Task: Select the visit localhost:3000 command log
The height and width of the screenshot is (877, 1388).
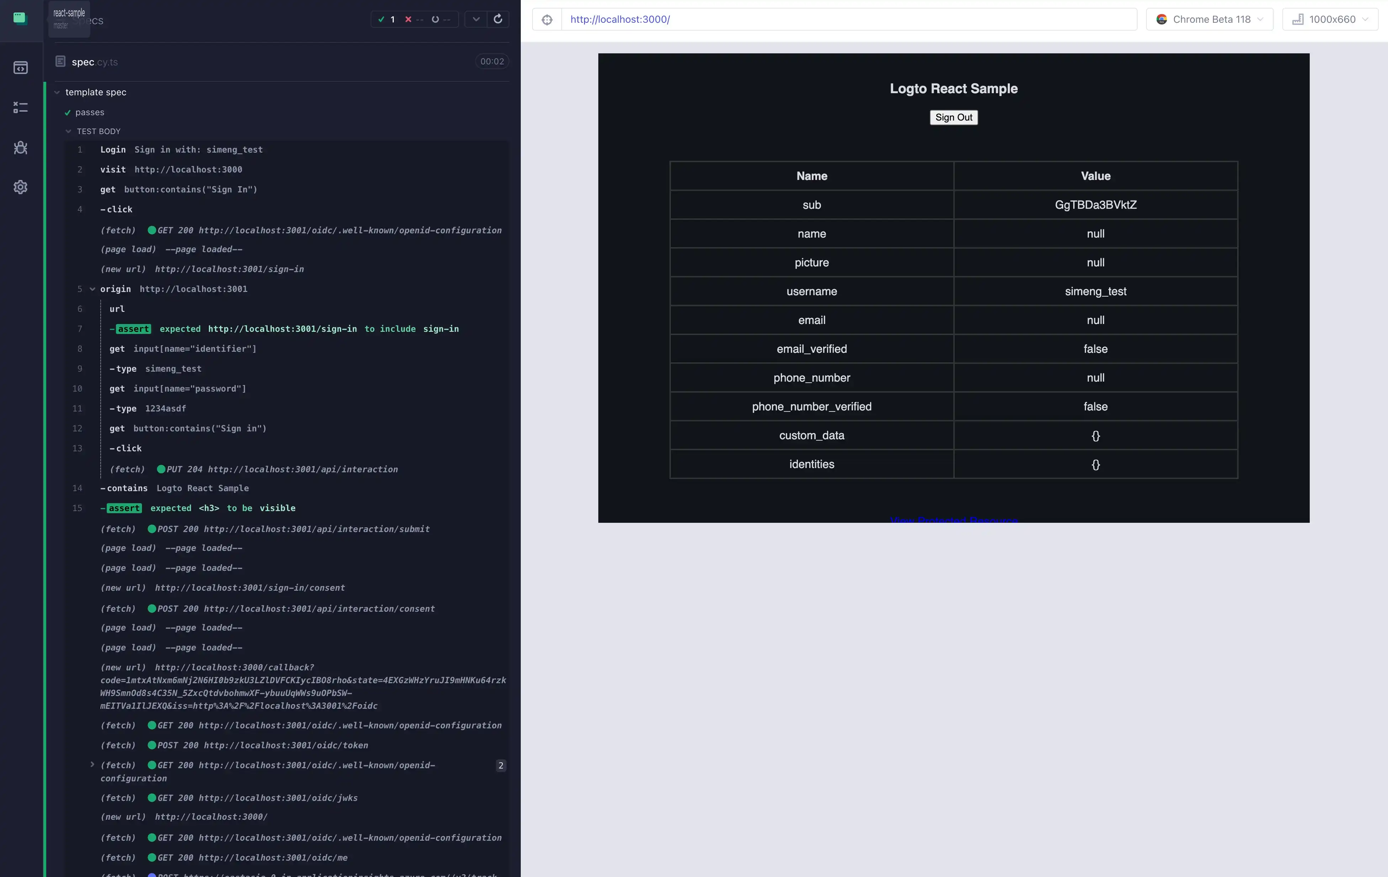Action: pyautogui.click(x=171, y=169)
